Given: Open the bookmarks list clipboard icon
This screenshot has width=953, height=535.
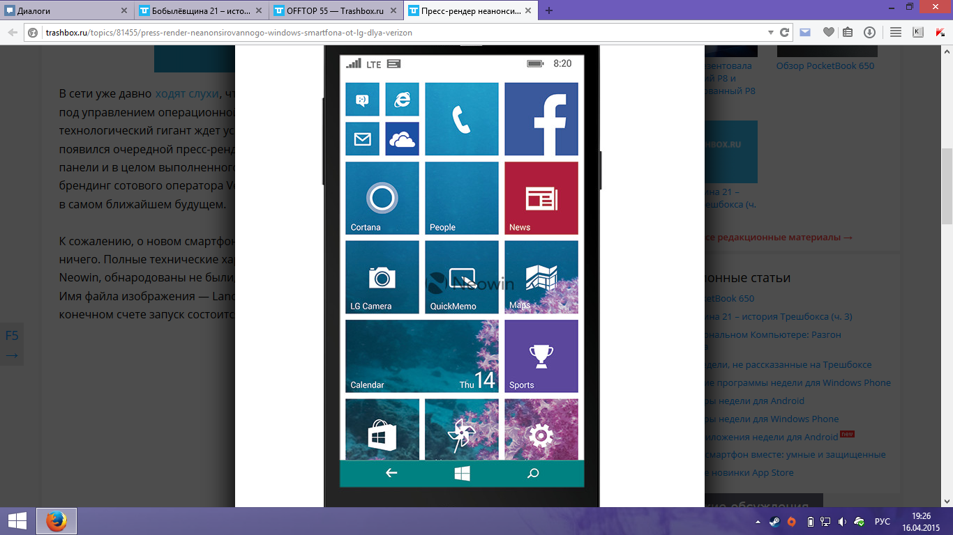Looking at the screenshot, I should (x=848, y=32).
